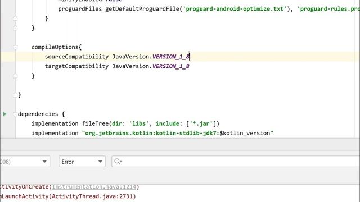Viewport: 360px width, 202px height.
Task: Collapse the dependencies block fold marker
Action: click(x=15, y=114)
